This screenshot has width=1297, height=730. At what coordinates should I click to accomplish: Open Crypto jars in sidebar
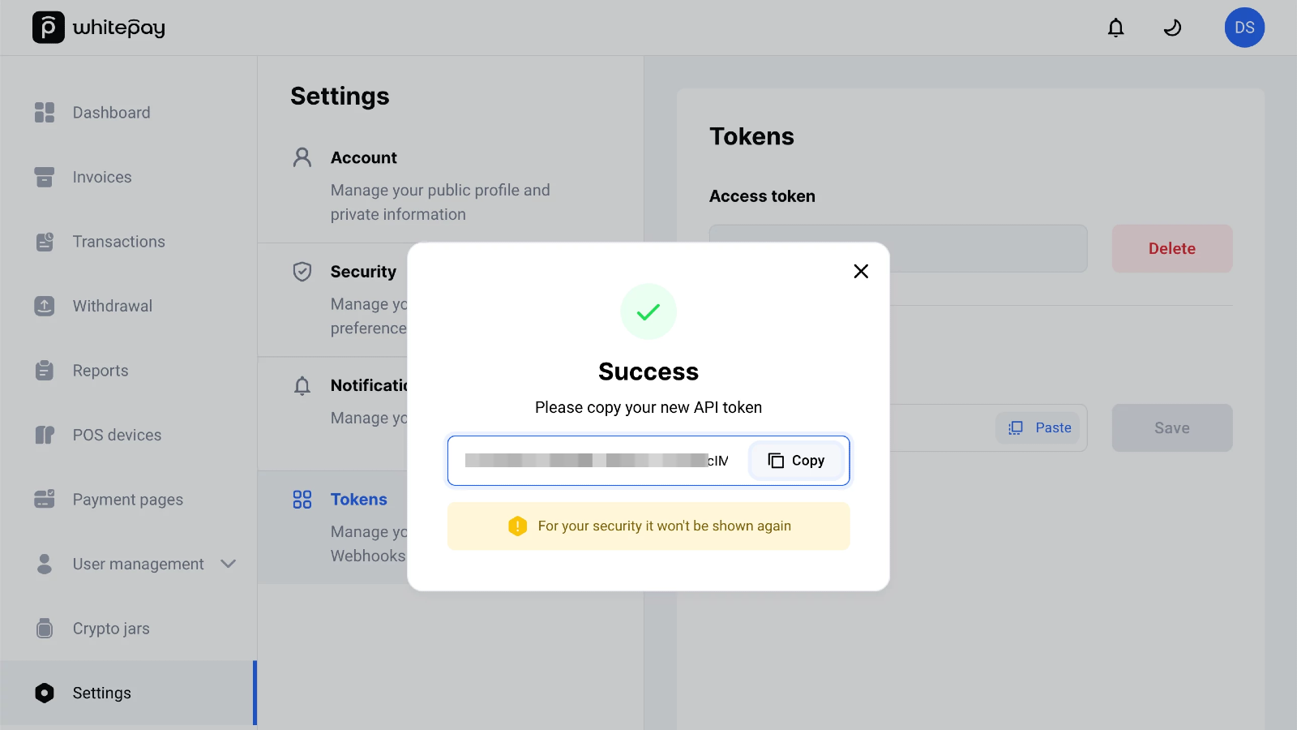(110, 629)
